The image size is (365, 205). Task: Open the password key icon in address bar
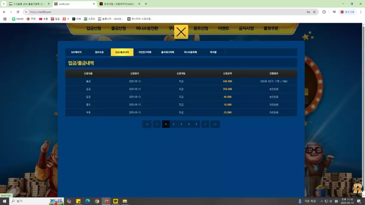pos(308,12)
